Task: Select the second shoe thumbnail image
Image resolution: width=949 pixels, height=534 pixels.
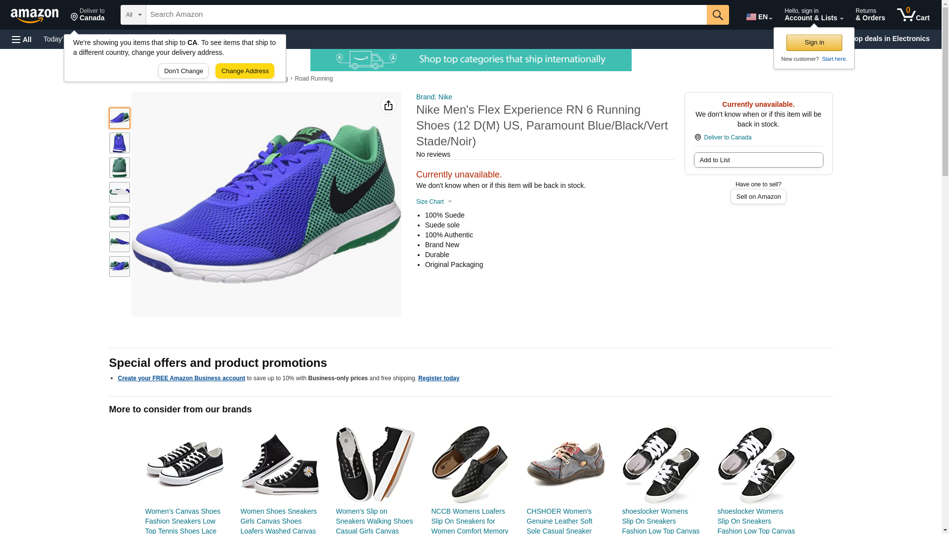Action: [119, 143]
